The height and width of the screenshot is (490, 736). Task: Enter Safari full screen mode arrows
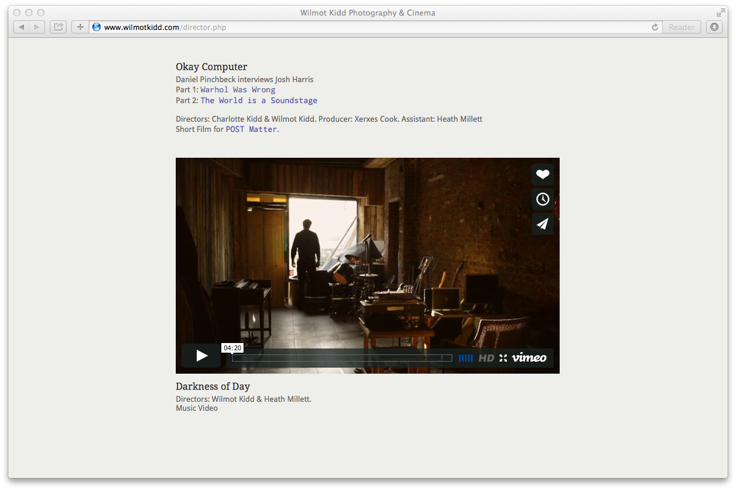(720, 13)
